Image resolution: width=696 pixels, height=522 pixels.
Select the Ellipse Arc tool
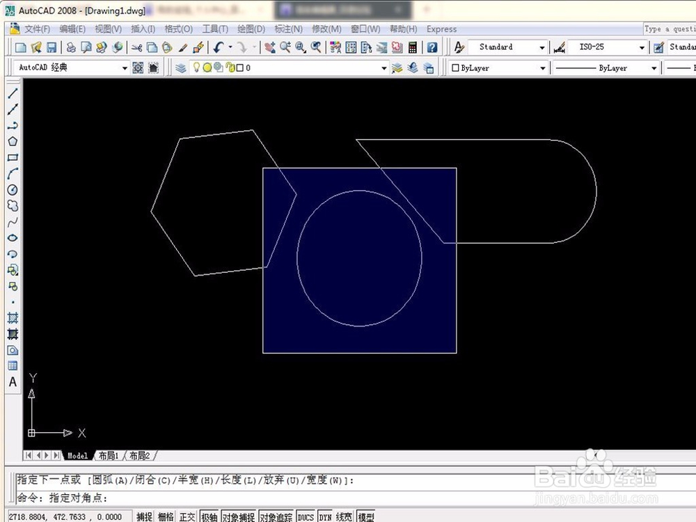[13, 254]
